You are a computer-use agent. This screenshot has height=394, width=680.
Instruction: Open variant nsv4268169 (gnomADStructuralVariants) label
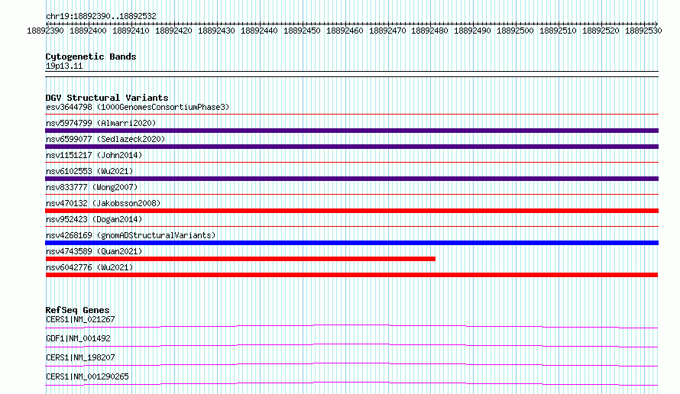131,235
